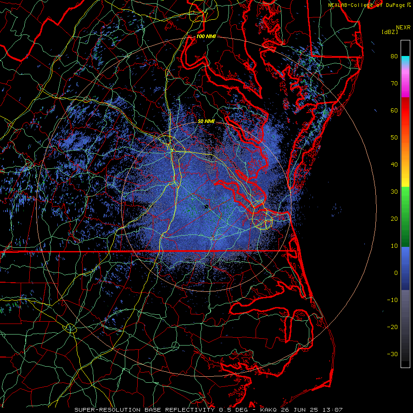Viewport: 413px width, 413px height.
Task: Click the 30 dBZ legend value
Action: tap(394, 191)
